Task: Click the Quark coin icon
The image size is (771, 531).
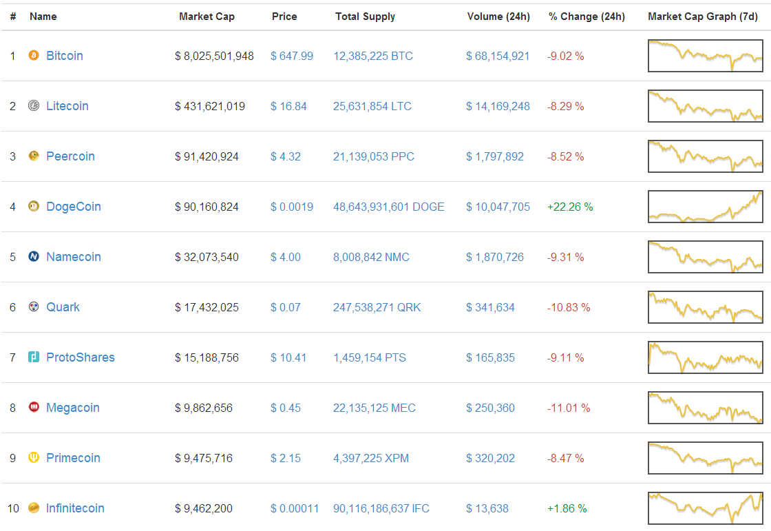Action: point(34,307)
